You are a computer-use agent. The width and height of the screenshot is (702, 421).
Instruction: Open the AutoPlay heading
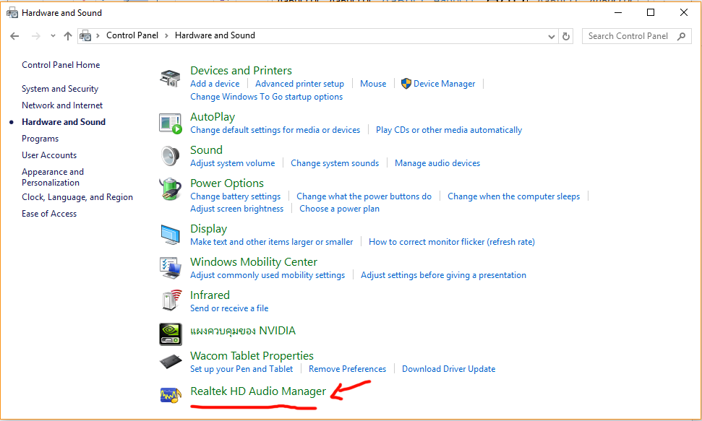point(213,117)
